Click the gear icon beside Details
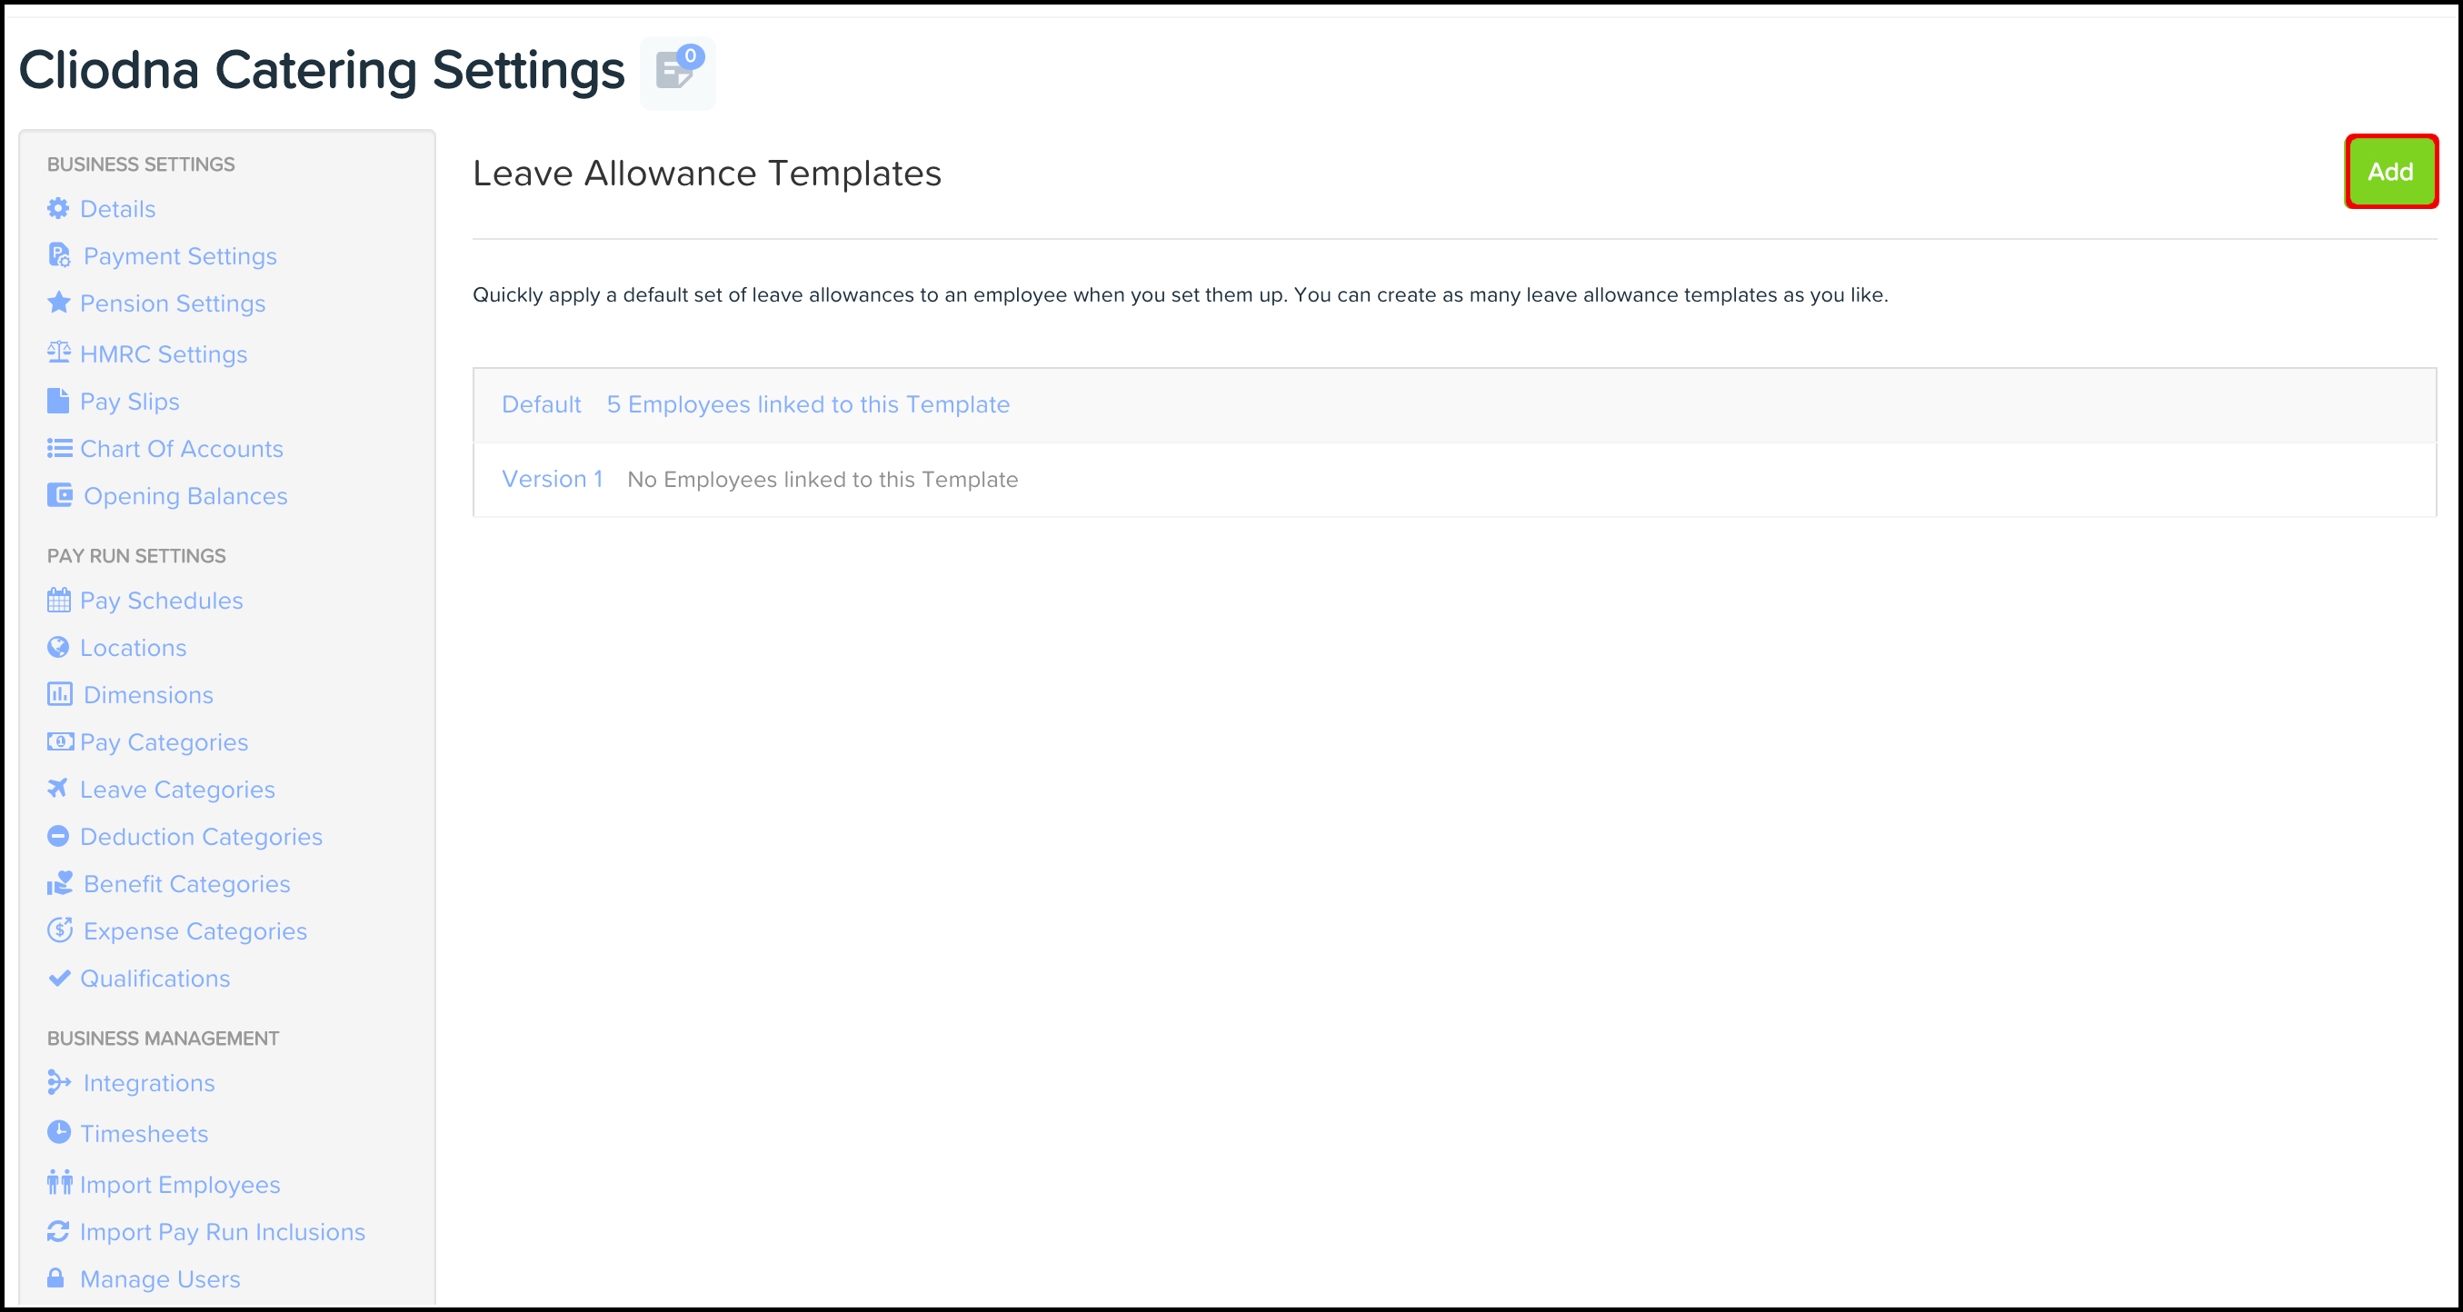This screenshot has height=1312, width=2463. [x=58, y=208]
